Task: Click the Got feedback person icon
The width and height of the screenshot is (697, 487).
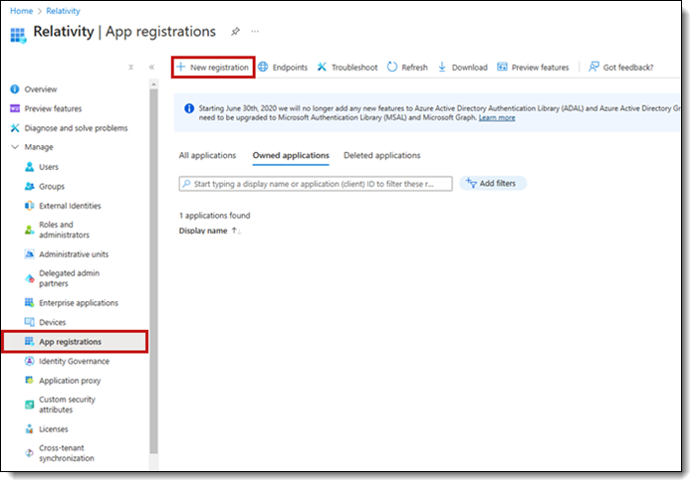Action: pos(593,67)
